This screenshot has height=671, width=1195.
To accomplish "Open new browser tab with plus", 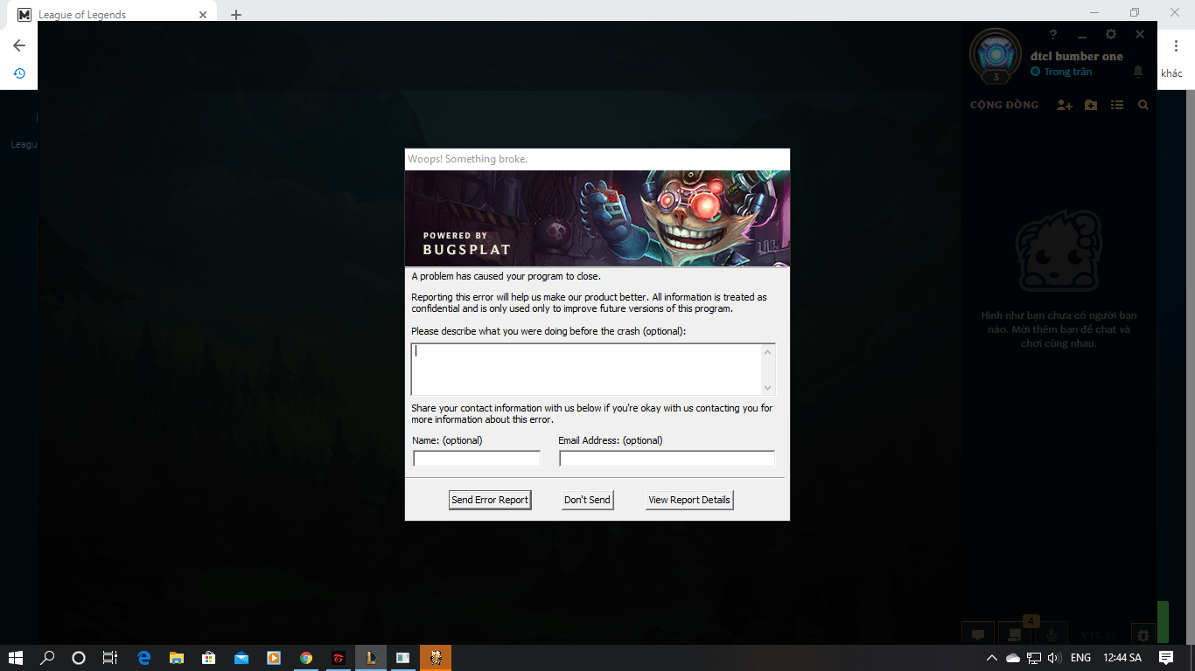I will 236,15.
